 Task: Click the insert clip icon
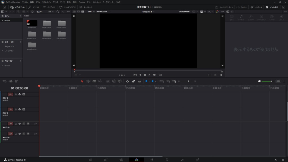pos(108,81)
